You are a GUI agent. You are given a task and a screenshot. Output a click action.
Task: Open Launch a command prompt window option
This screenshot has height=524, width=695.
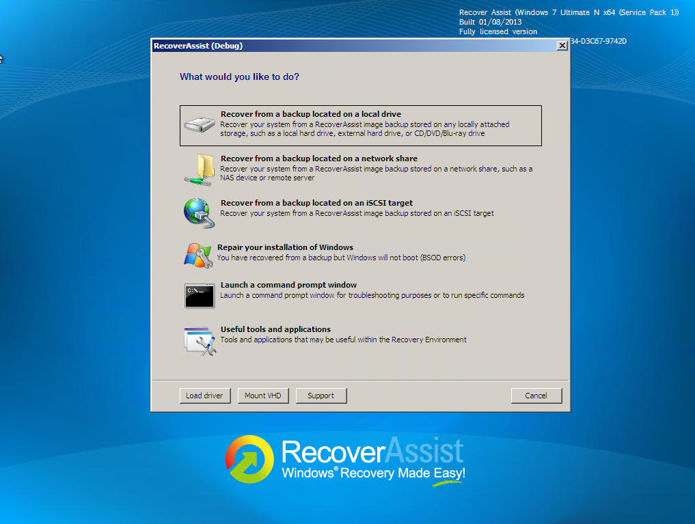[x=360, y=295]
